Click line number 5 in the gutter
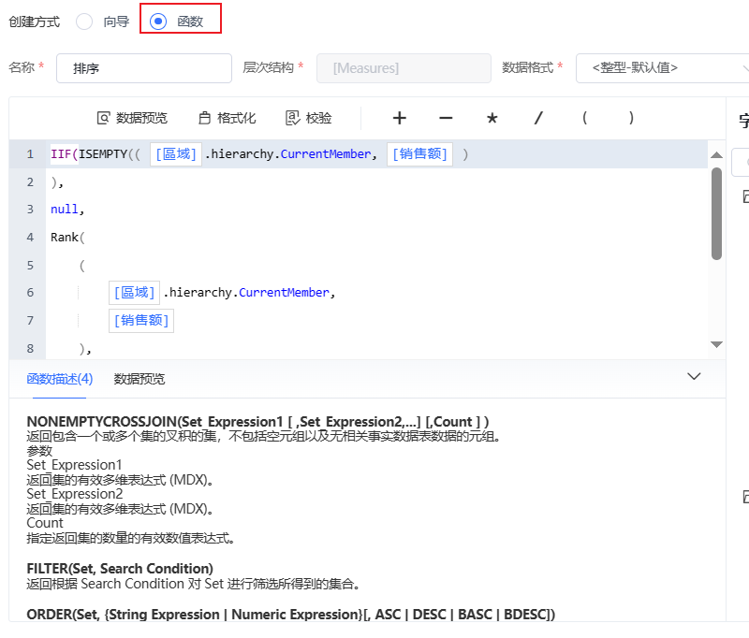Viewport: 749px width, 638px height. [x=30, y=266]
